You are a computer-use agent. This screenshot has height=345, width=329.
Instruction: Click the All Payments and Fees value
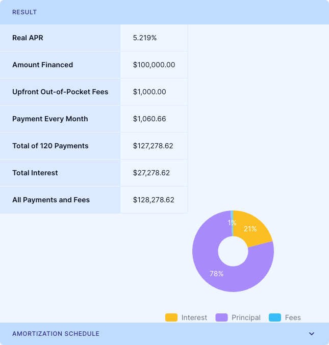click(x=154, y=200)
